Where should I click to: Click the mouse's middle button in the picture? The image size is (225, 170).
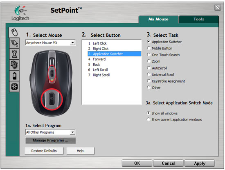[x=52, y=73]
